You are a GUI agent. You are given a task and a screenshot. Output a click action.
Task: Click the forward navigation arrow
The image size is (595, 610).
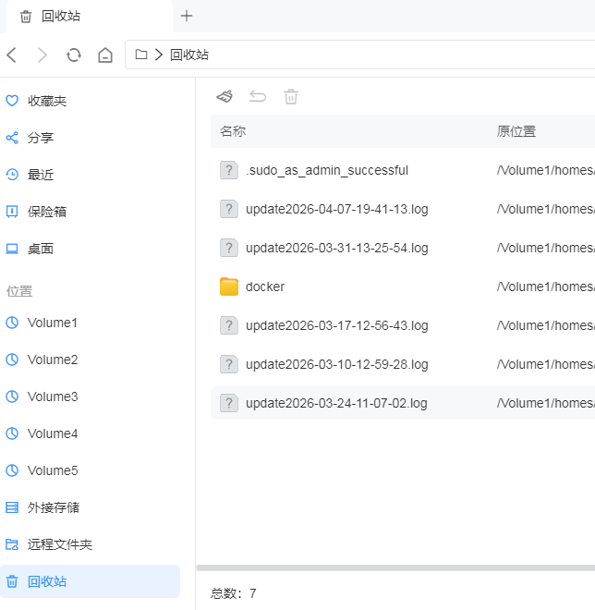[x=42, y=55]
